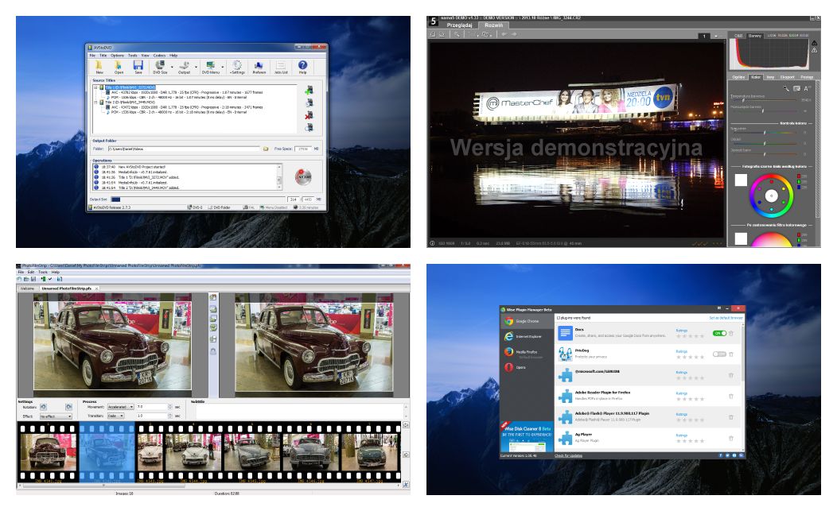Click the Set as default browser link
The height and width of the screenshot is (511, 837).
point(725,318)
